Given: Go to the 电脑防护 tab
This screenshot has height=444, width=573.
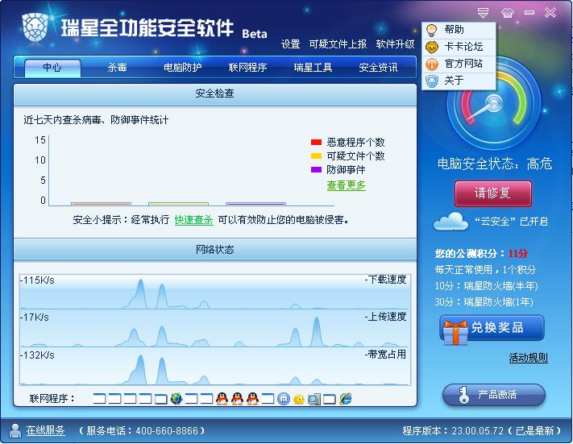Looking at the screenshot, I should click(182, 68).
